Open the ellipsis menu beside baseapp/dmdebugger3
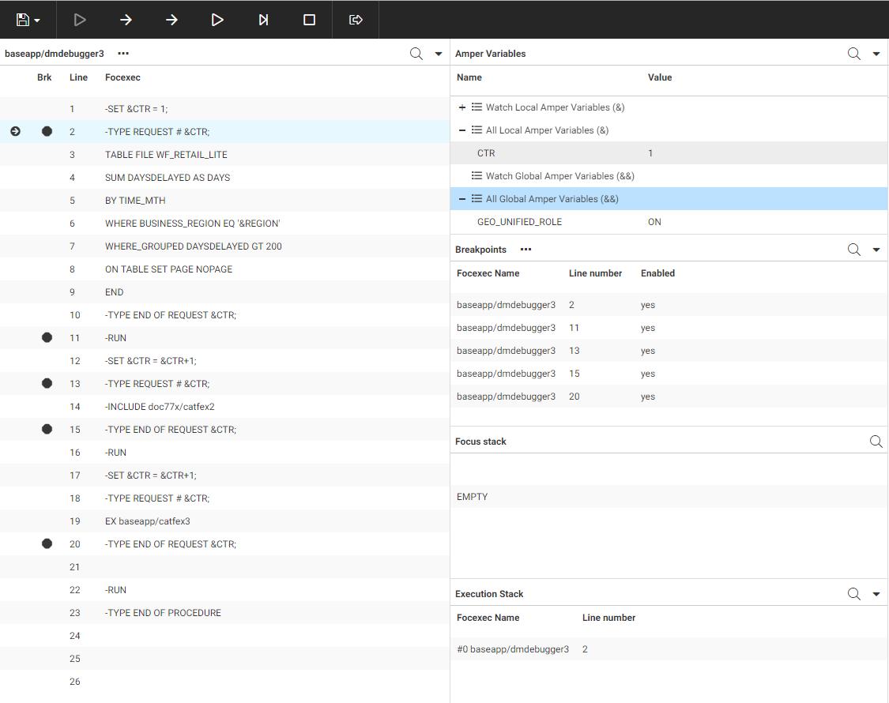This screenshot has width=889, height=703. (123, 54)
